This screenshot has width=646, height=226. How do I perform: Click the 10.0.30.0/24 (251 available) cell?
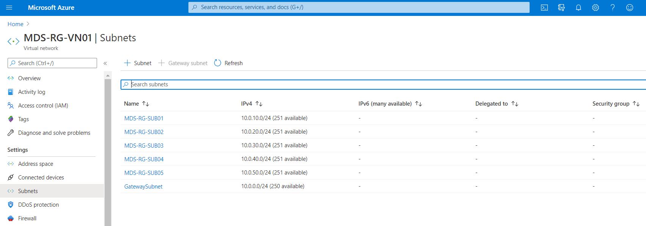pyautogui.click(x=274, y=145)
